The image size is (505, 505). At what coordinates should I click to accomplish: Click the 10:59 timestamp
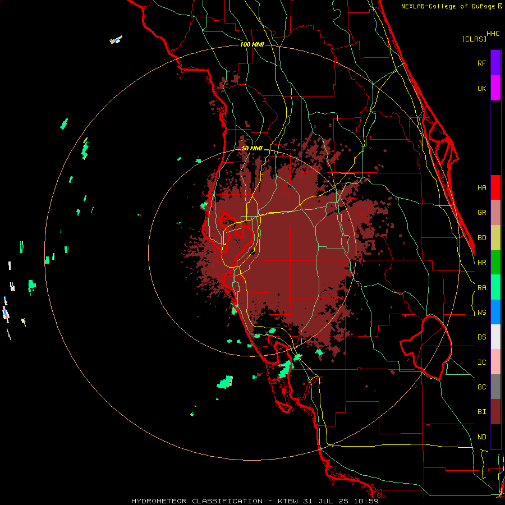[x=366, y=501]
